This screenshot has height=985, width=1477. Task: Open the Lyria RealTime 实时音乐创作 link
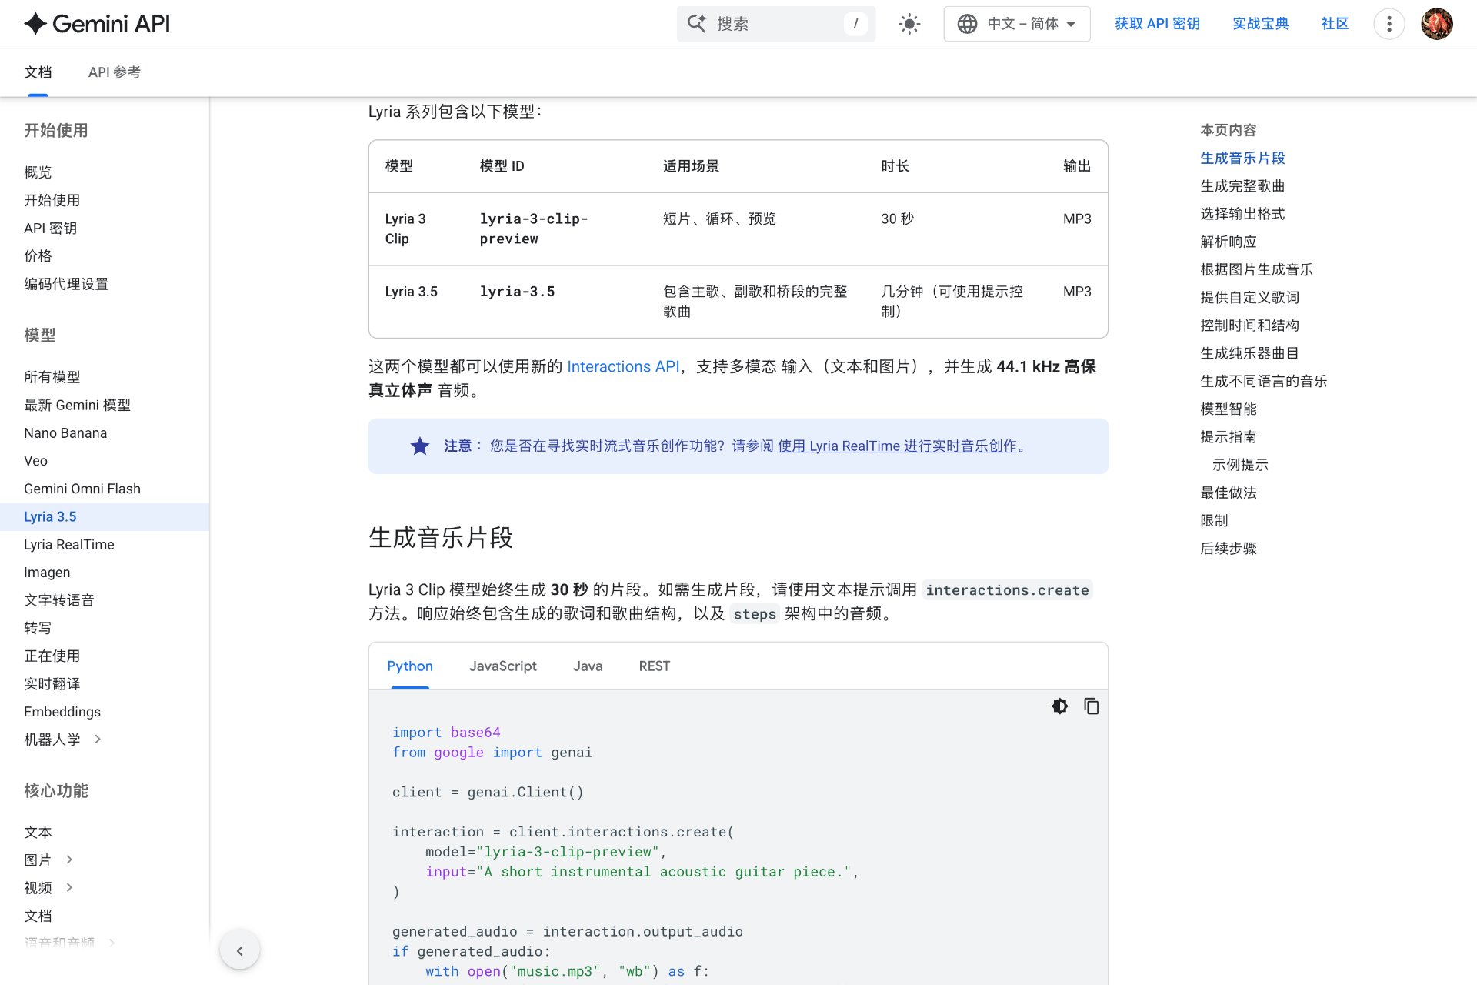click(x=897, y=446)
